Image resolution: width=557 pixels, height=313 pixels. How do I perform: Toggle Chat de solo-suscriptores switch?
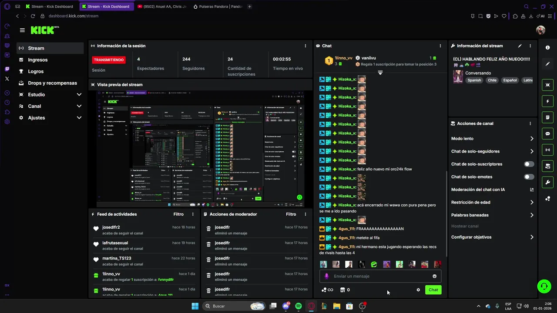pos(529,164)
